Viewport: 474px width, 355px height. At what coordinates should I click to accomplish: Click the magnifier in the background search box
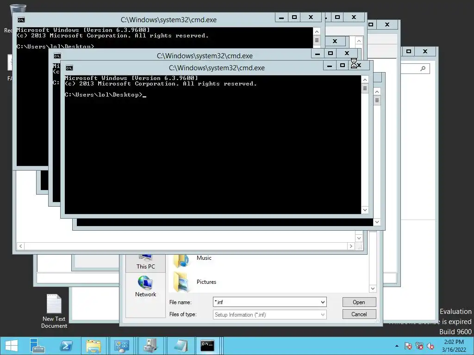click(x=423, y=68)
